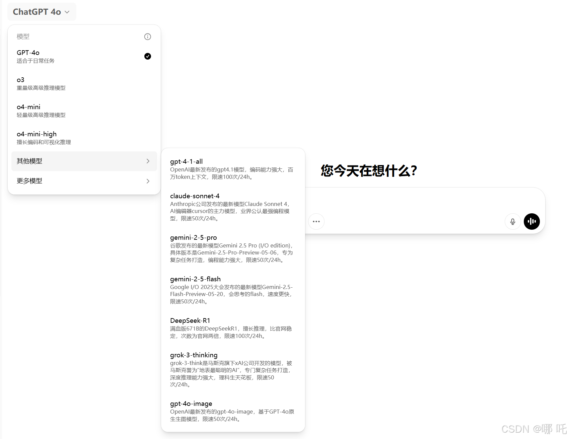Choose the grok-3-thinking model

point(233,370)
